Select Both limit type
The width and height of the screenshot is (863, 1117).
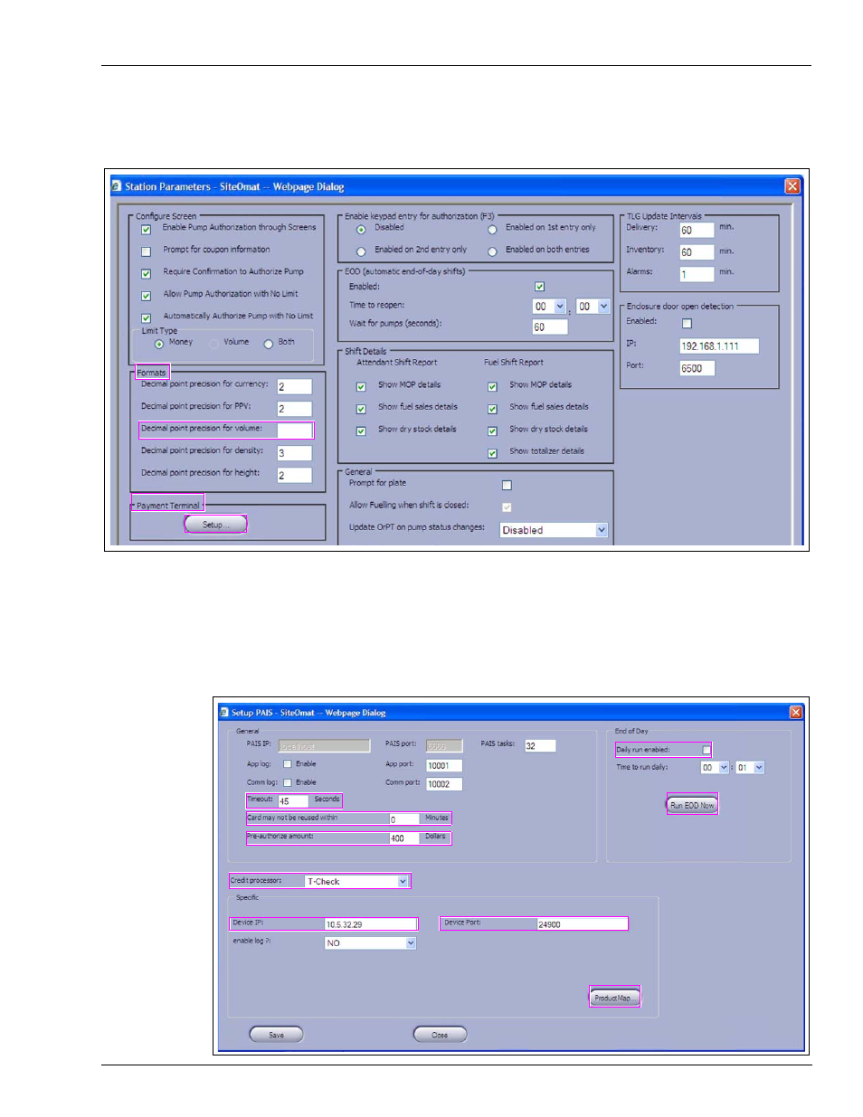click(x=269, y=344)
